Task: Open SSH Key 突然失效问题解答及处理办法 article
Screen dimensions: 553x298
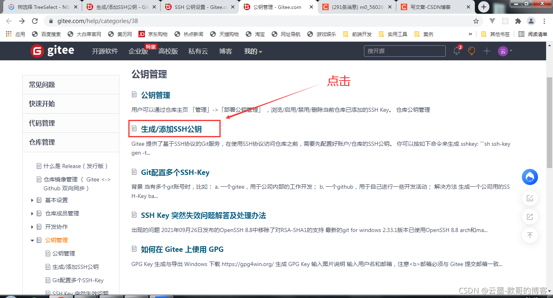Action: [x=203, y=215]
